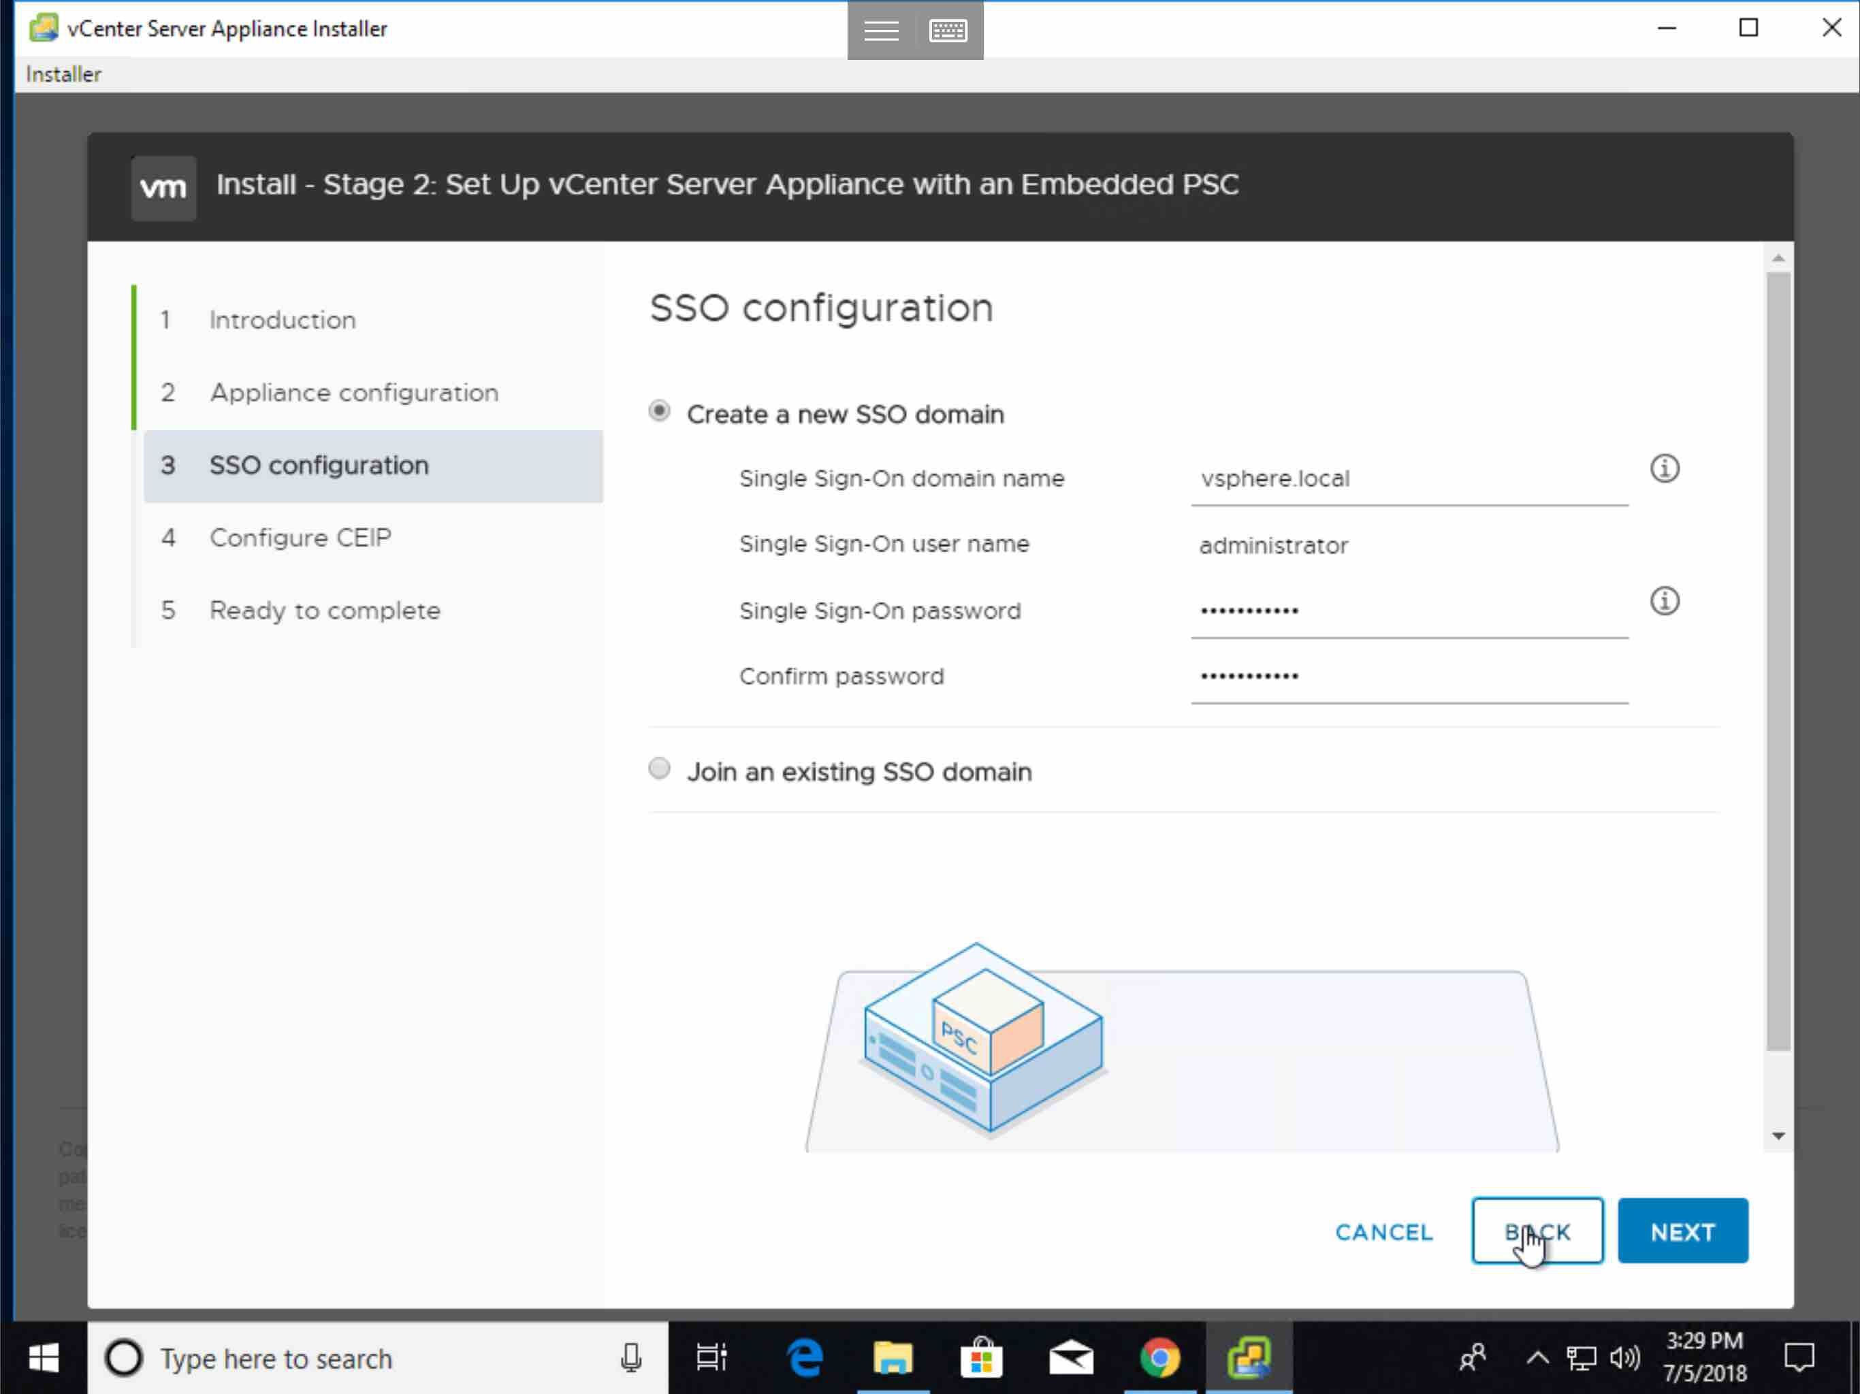Viewport: 1860px width, 1394px height.
Task: Go to step 4 Configure CEIP
Action: [x=372, y=538]
